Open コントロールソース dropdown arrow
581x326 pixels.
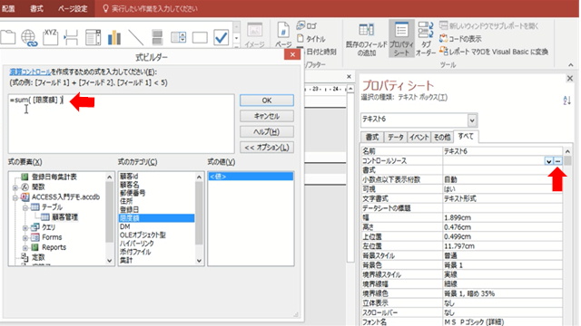click(548, 161)
